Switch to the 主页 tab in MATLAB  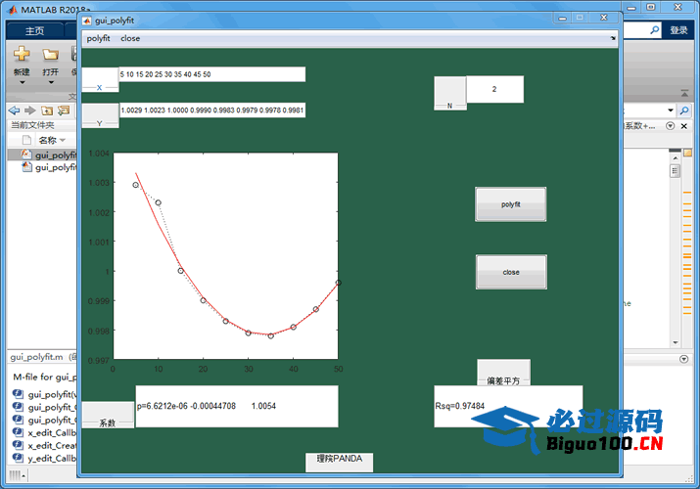(x=34, y=30)
